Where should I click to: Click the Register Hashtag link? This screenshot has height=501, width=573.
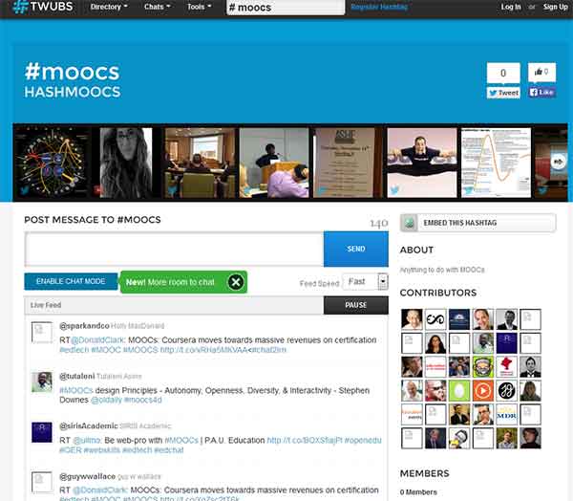[x=379, y=7]
